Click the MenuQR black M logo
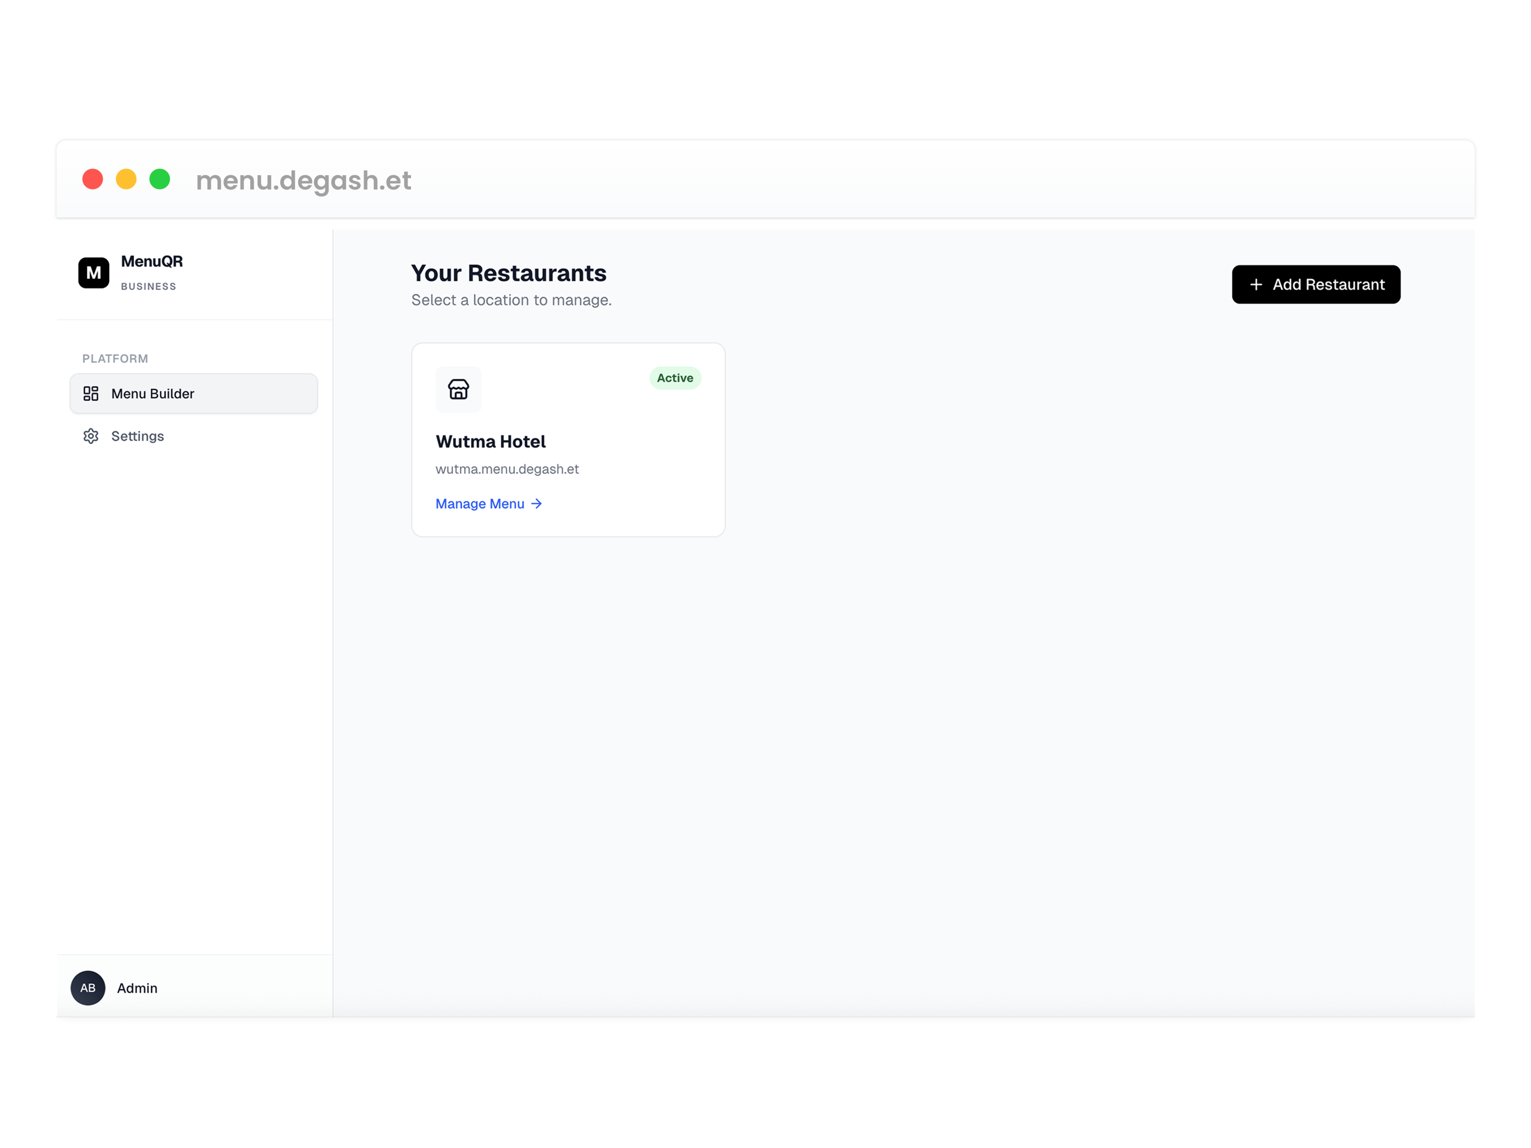This screenshot has width=1531, height=1148. click(93, 273)
